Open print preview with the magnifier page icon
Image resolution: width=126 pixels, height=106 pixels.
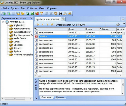pyautogui.click(x=65, y=13)
